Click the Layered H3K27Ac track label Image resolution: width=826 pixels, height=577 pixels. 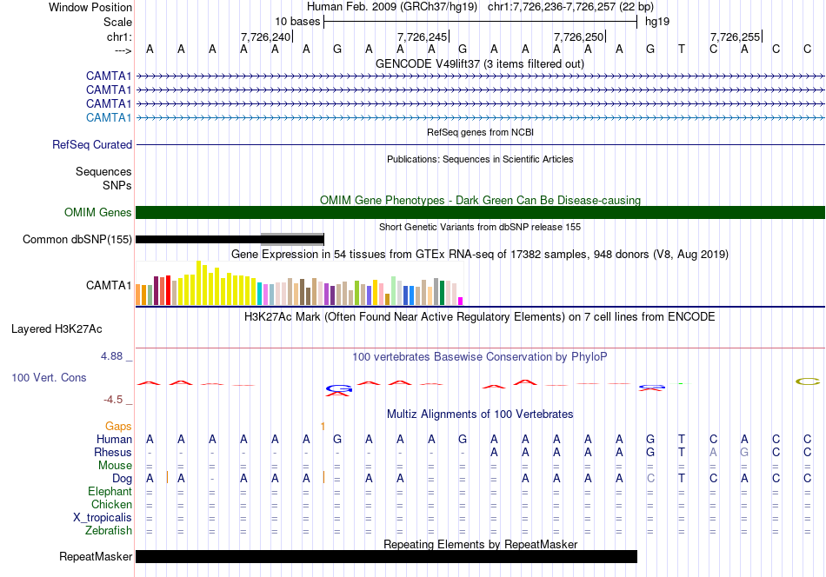tap(57, 329)
